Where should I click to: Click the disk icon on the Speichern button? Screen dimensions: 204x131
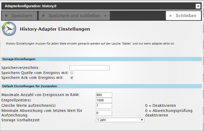tap(6, 16)
